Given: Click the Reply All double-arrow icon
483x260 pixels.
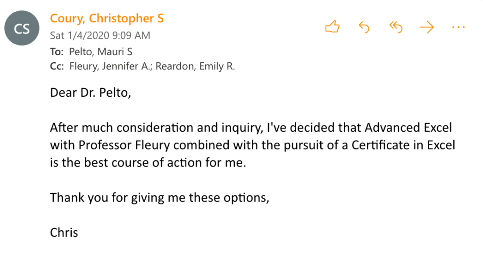Looking at the screenshot, I should click(x=395, y=27).
